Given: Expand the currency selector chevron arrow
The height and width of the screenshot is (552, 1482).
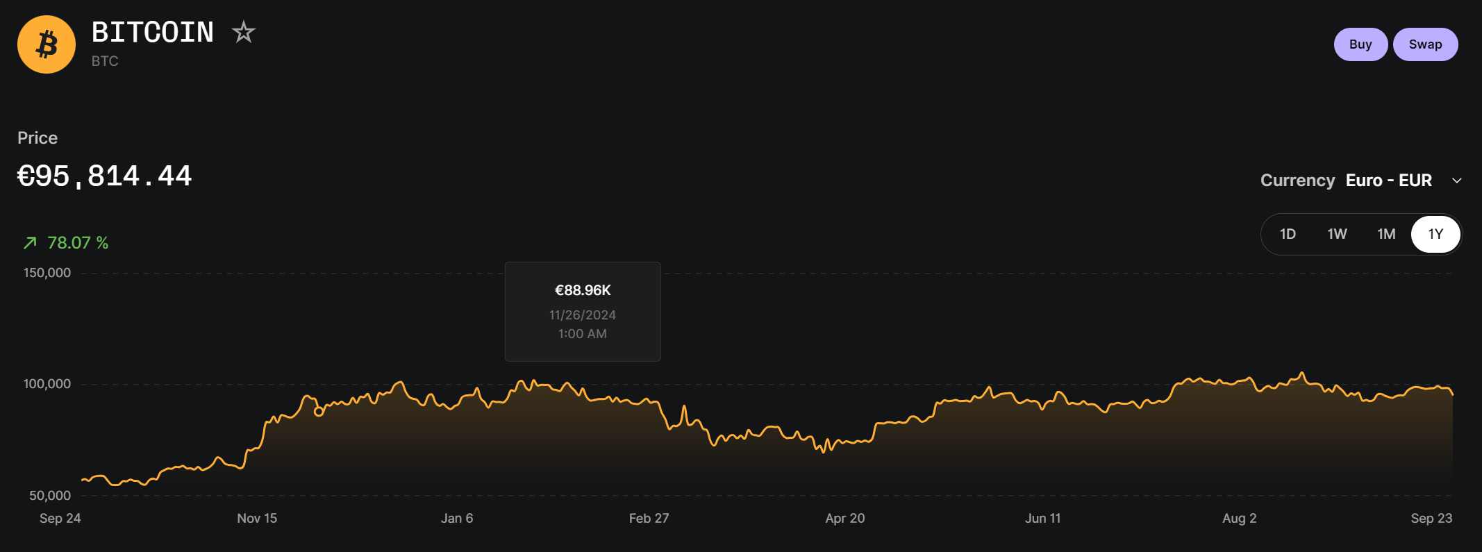Looking at the screenshot, I should coord(1457,181).
